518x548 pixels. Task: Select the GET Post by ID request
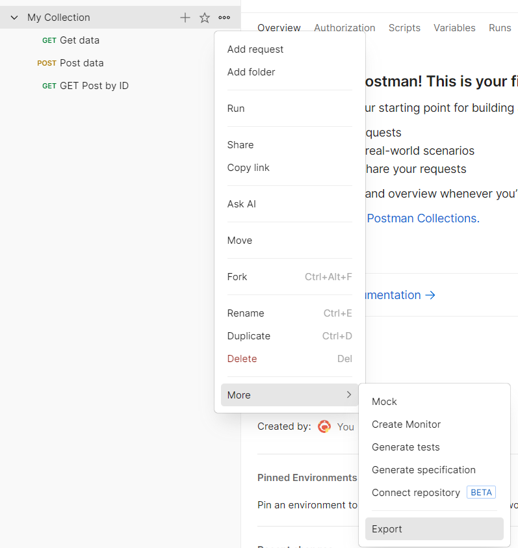point(94,86)
